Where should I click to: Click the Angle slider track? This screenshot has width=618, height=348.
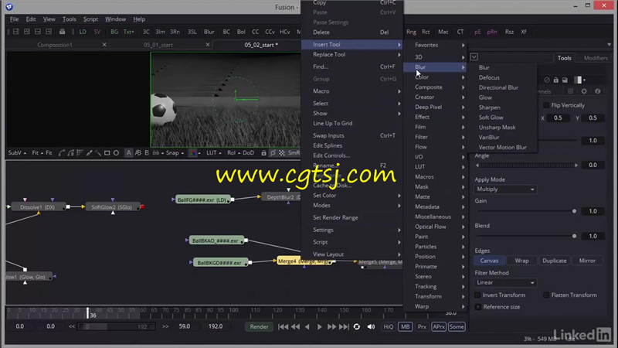click(527, 165)
